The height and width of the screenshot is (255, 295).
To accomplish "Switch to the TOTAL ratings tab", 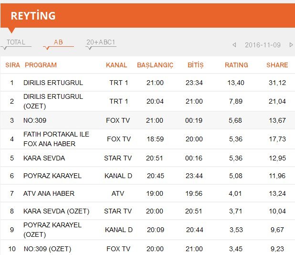I will tap(16, 42).
